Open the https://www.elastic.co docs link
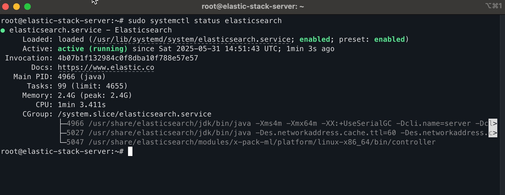Viewport: 505px width, 195px height. click(106, 67)
